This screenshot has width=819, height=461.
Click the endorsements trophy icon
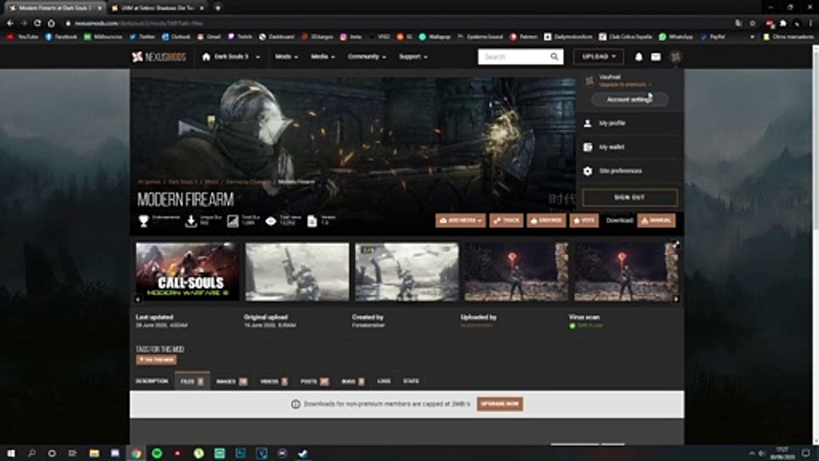pos(143,221)
